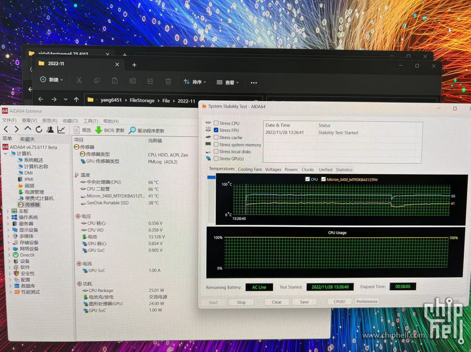
Task: Close the 2022-11 Explorer tab
Action: coord(117,64)
